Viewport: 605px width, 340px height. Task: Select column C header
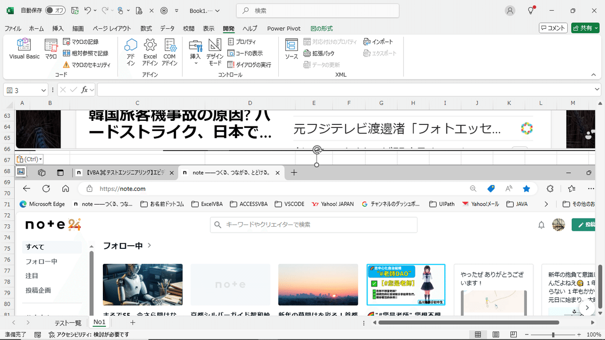pos(137,103)
